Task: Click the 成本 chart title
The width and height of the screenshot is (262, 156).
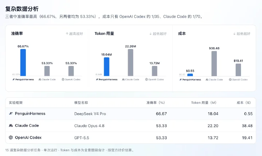Action: click(182, 33)
